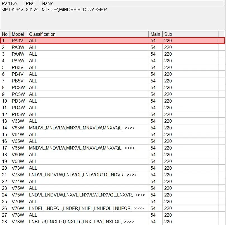Select row 17 model V65W cell

coord(18,148)
